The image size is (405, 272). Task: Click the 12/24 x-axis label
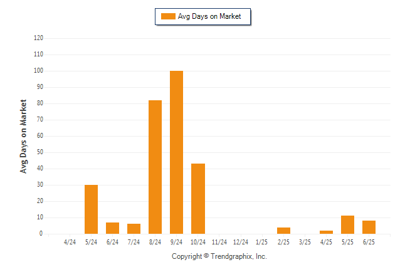point(241,242)
